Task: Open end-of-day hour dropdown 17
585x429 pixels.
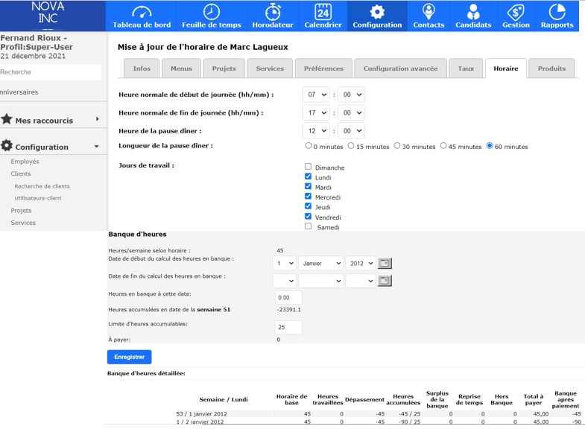Action: click(x=317, y=112)
